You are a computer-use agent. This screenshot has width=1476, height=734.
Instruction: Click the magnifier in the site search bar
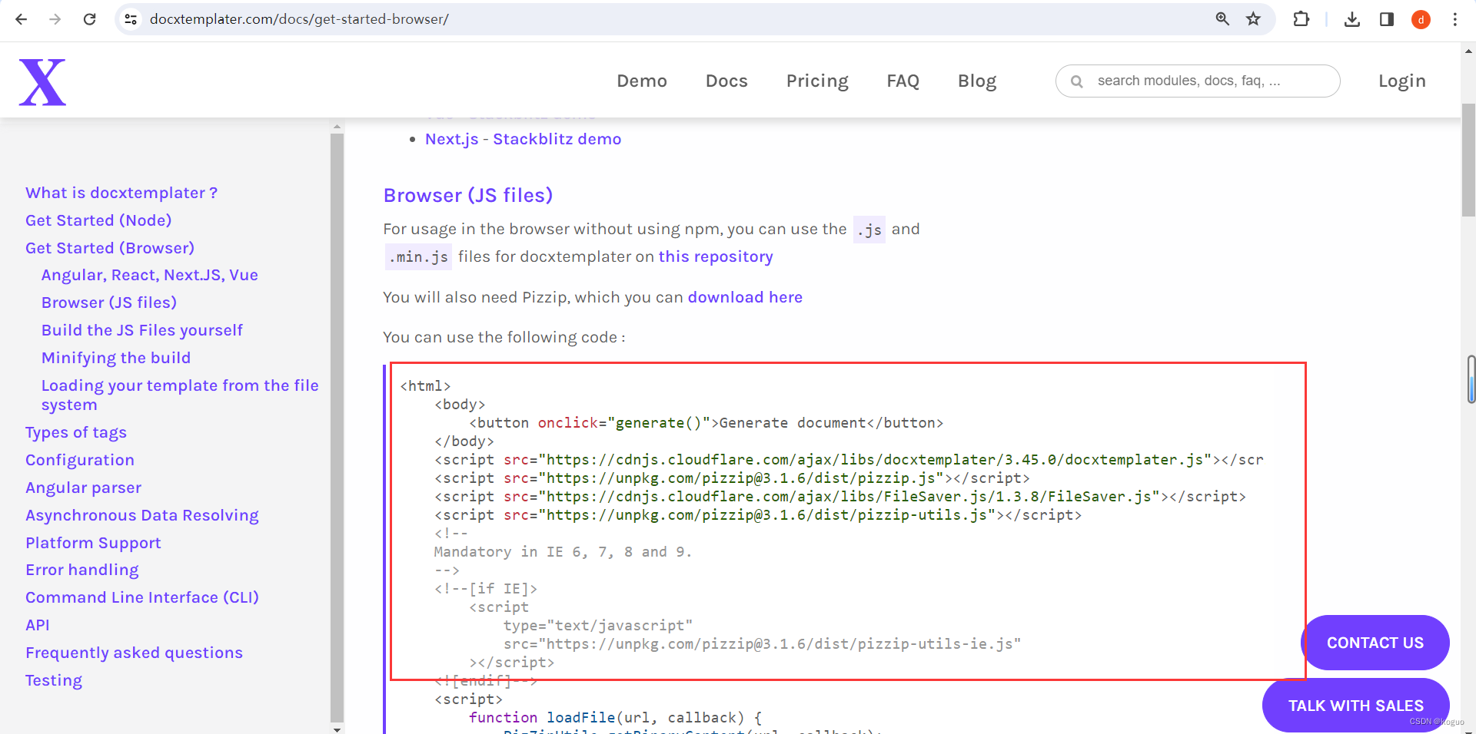click(1079, 81)
